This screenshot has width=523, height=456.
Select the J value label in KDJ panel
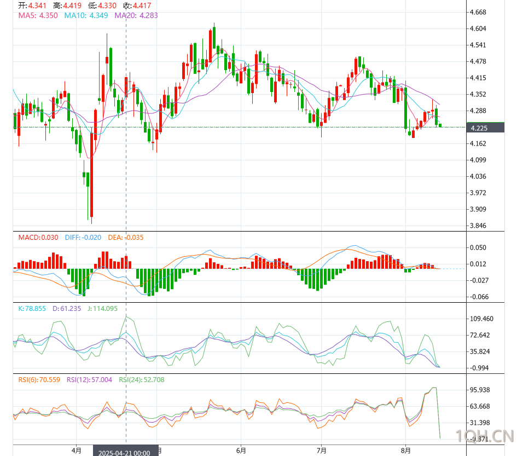tap(101, 309)
